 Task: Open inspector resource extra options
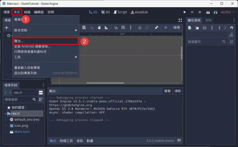coord(212,28)
